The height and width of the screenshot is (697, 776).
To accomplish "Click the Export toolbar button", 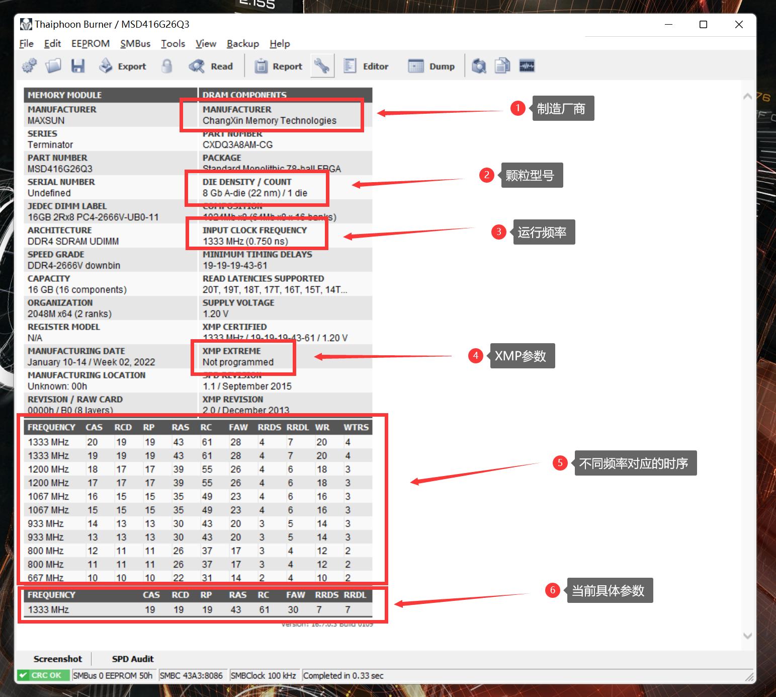I will click(x=123, y=66).
